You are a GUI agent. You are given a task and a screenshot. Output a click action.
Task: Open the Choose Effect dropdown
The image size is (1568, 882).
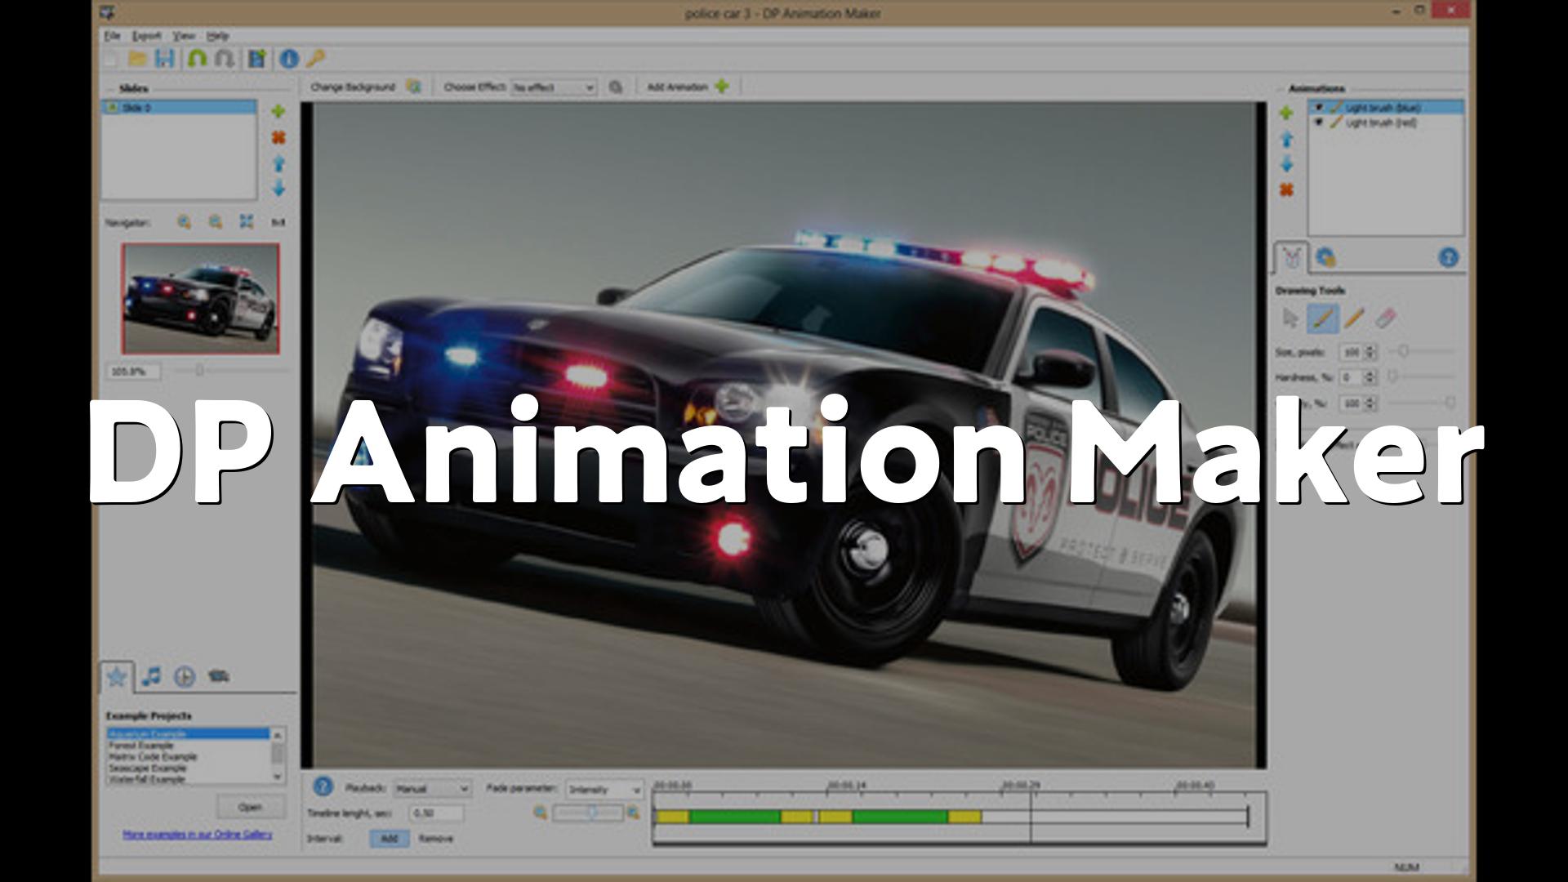tap(554, 87)
